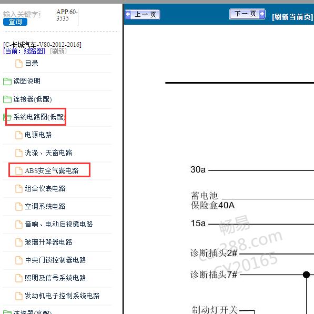Click the 蓄电池保险盒40A label
Image resolution: width=314 pixels, height=314 pixels.
pyautogui.click(x=212, y=200)
